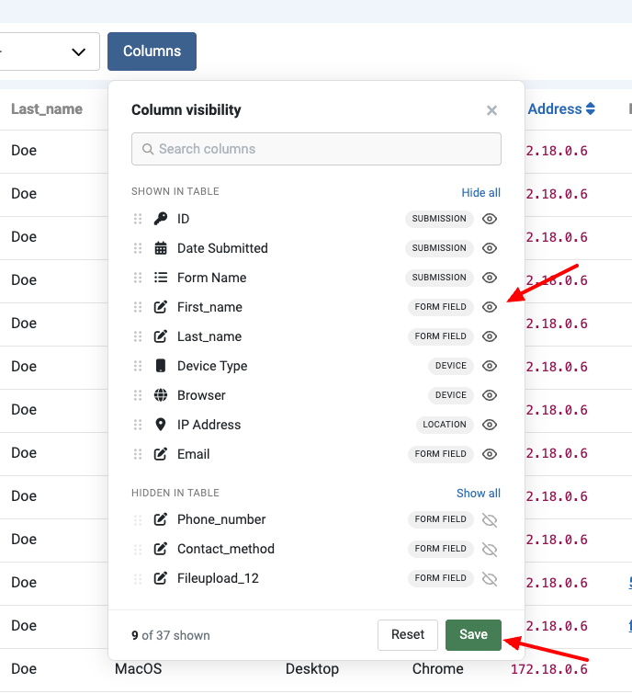Click the Desktop cell in bottom row
Image resolution: width=632 pixels, height=694 pixels.
312,669
